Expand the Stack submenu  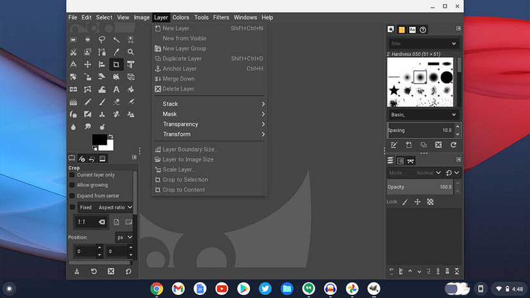(209, 104)
